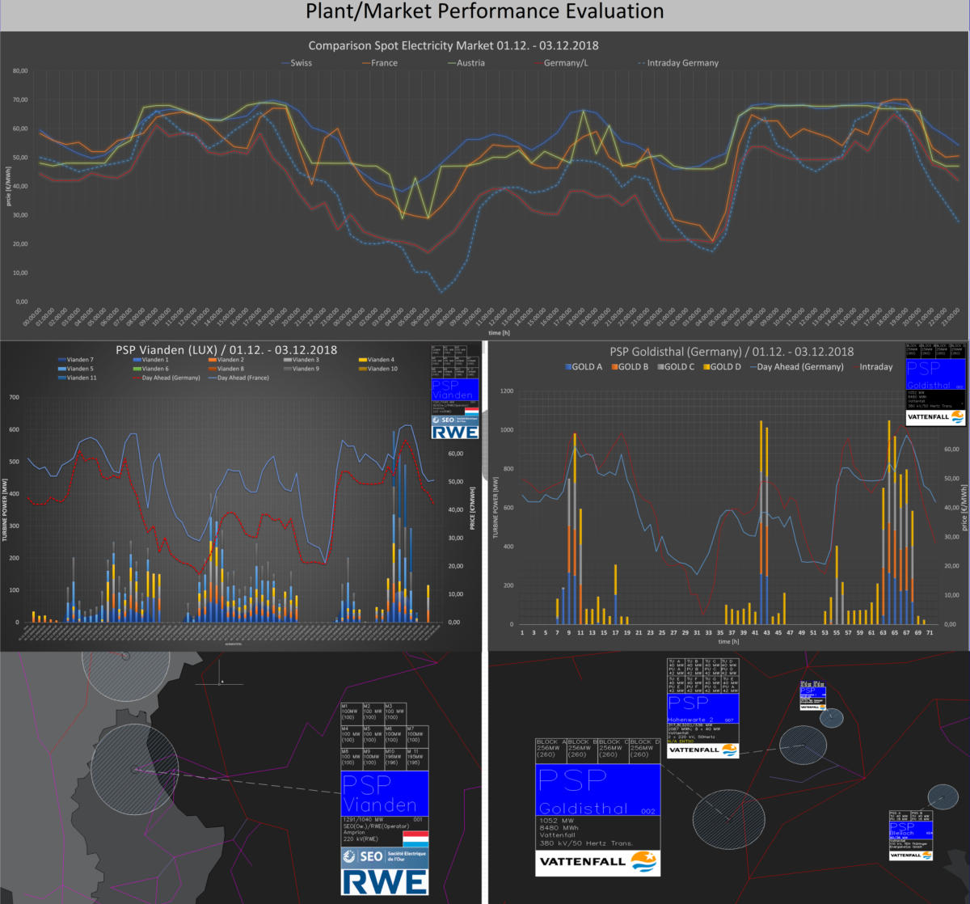
Task: Click Day Ahead (Germany) legend in Vianden chart
Action: (167, 378)
